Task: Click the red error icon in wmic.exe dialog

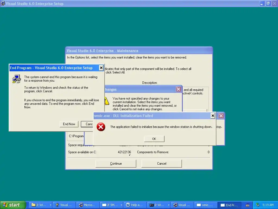Action: (101, 127)
